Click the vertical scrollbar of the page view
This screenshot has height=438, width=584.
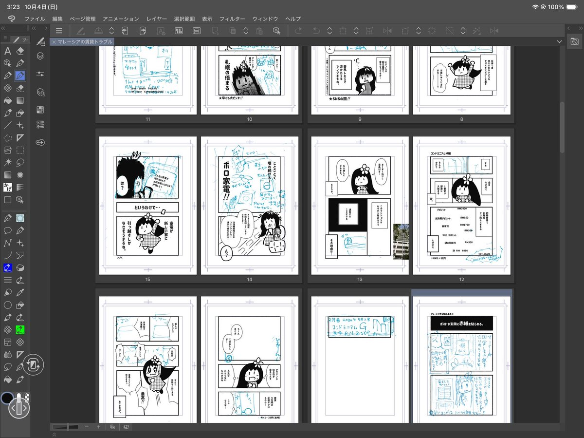coord(562,127)
